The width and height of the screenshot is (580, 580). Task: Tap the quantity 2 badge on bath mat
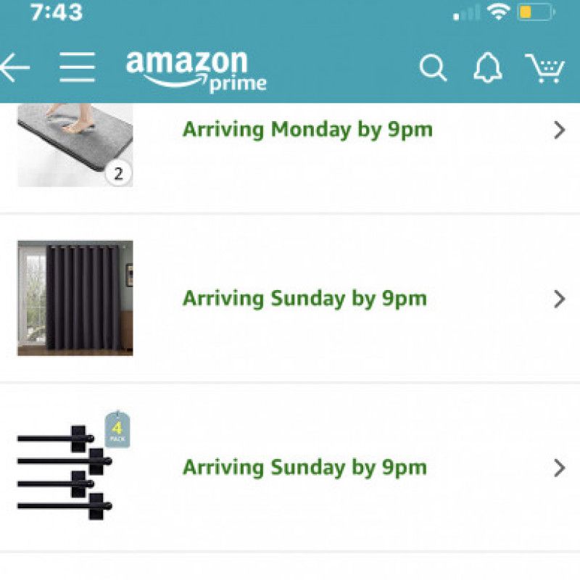point(119,173)
